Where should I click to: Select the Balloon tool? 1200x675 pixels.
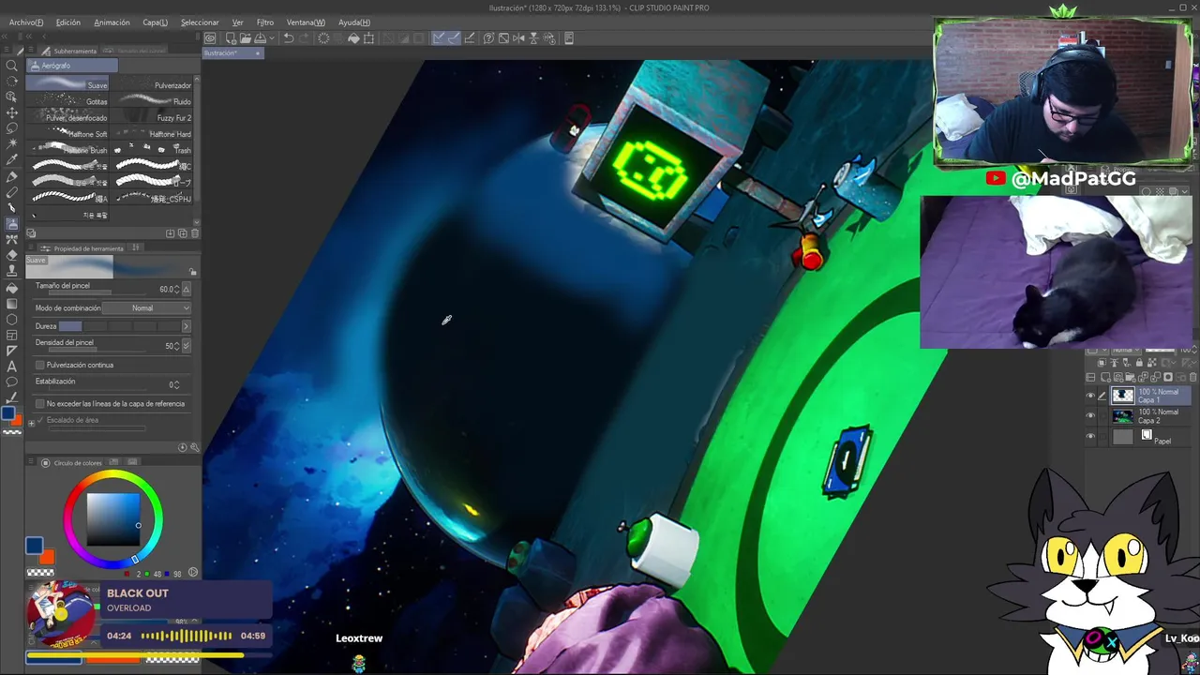12,382
